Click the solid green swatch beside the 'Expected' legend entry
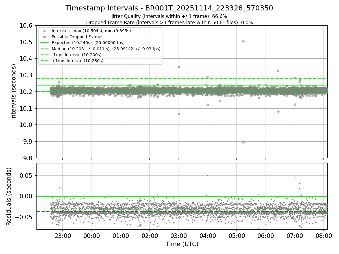 click(45, 43)
